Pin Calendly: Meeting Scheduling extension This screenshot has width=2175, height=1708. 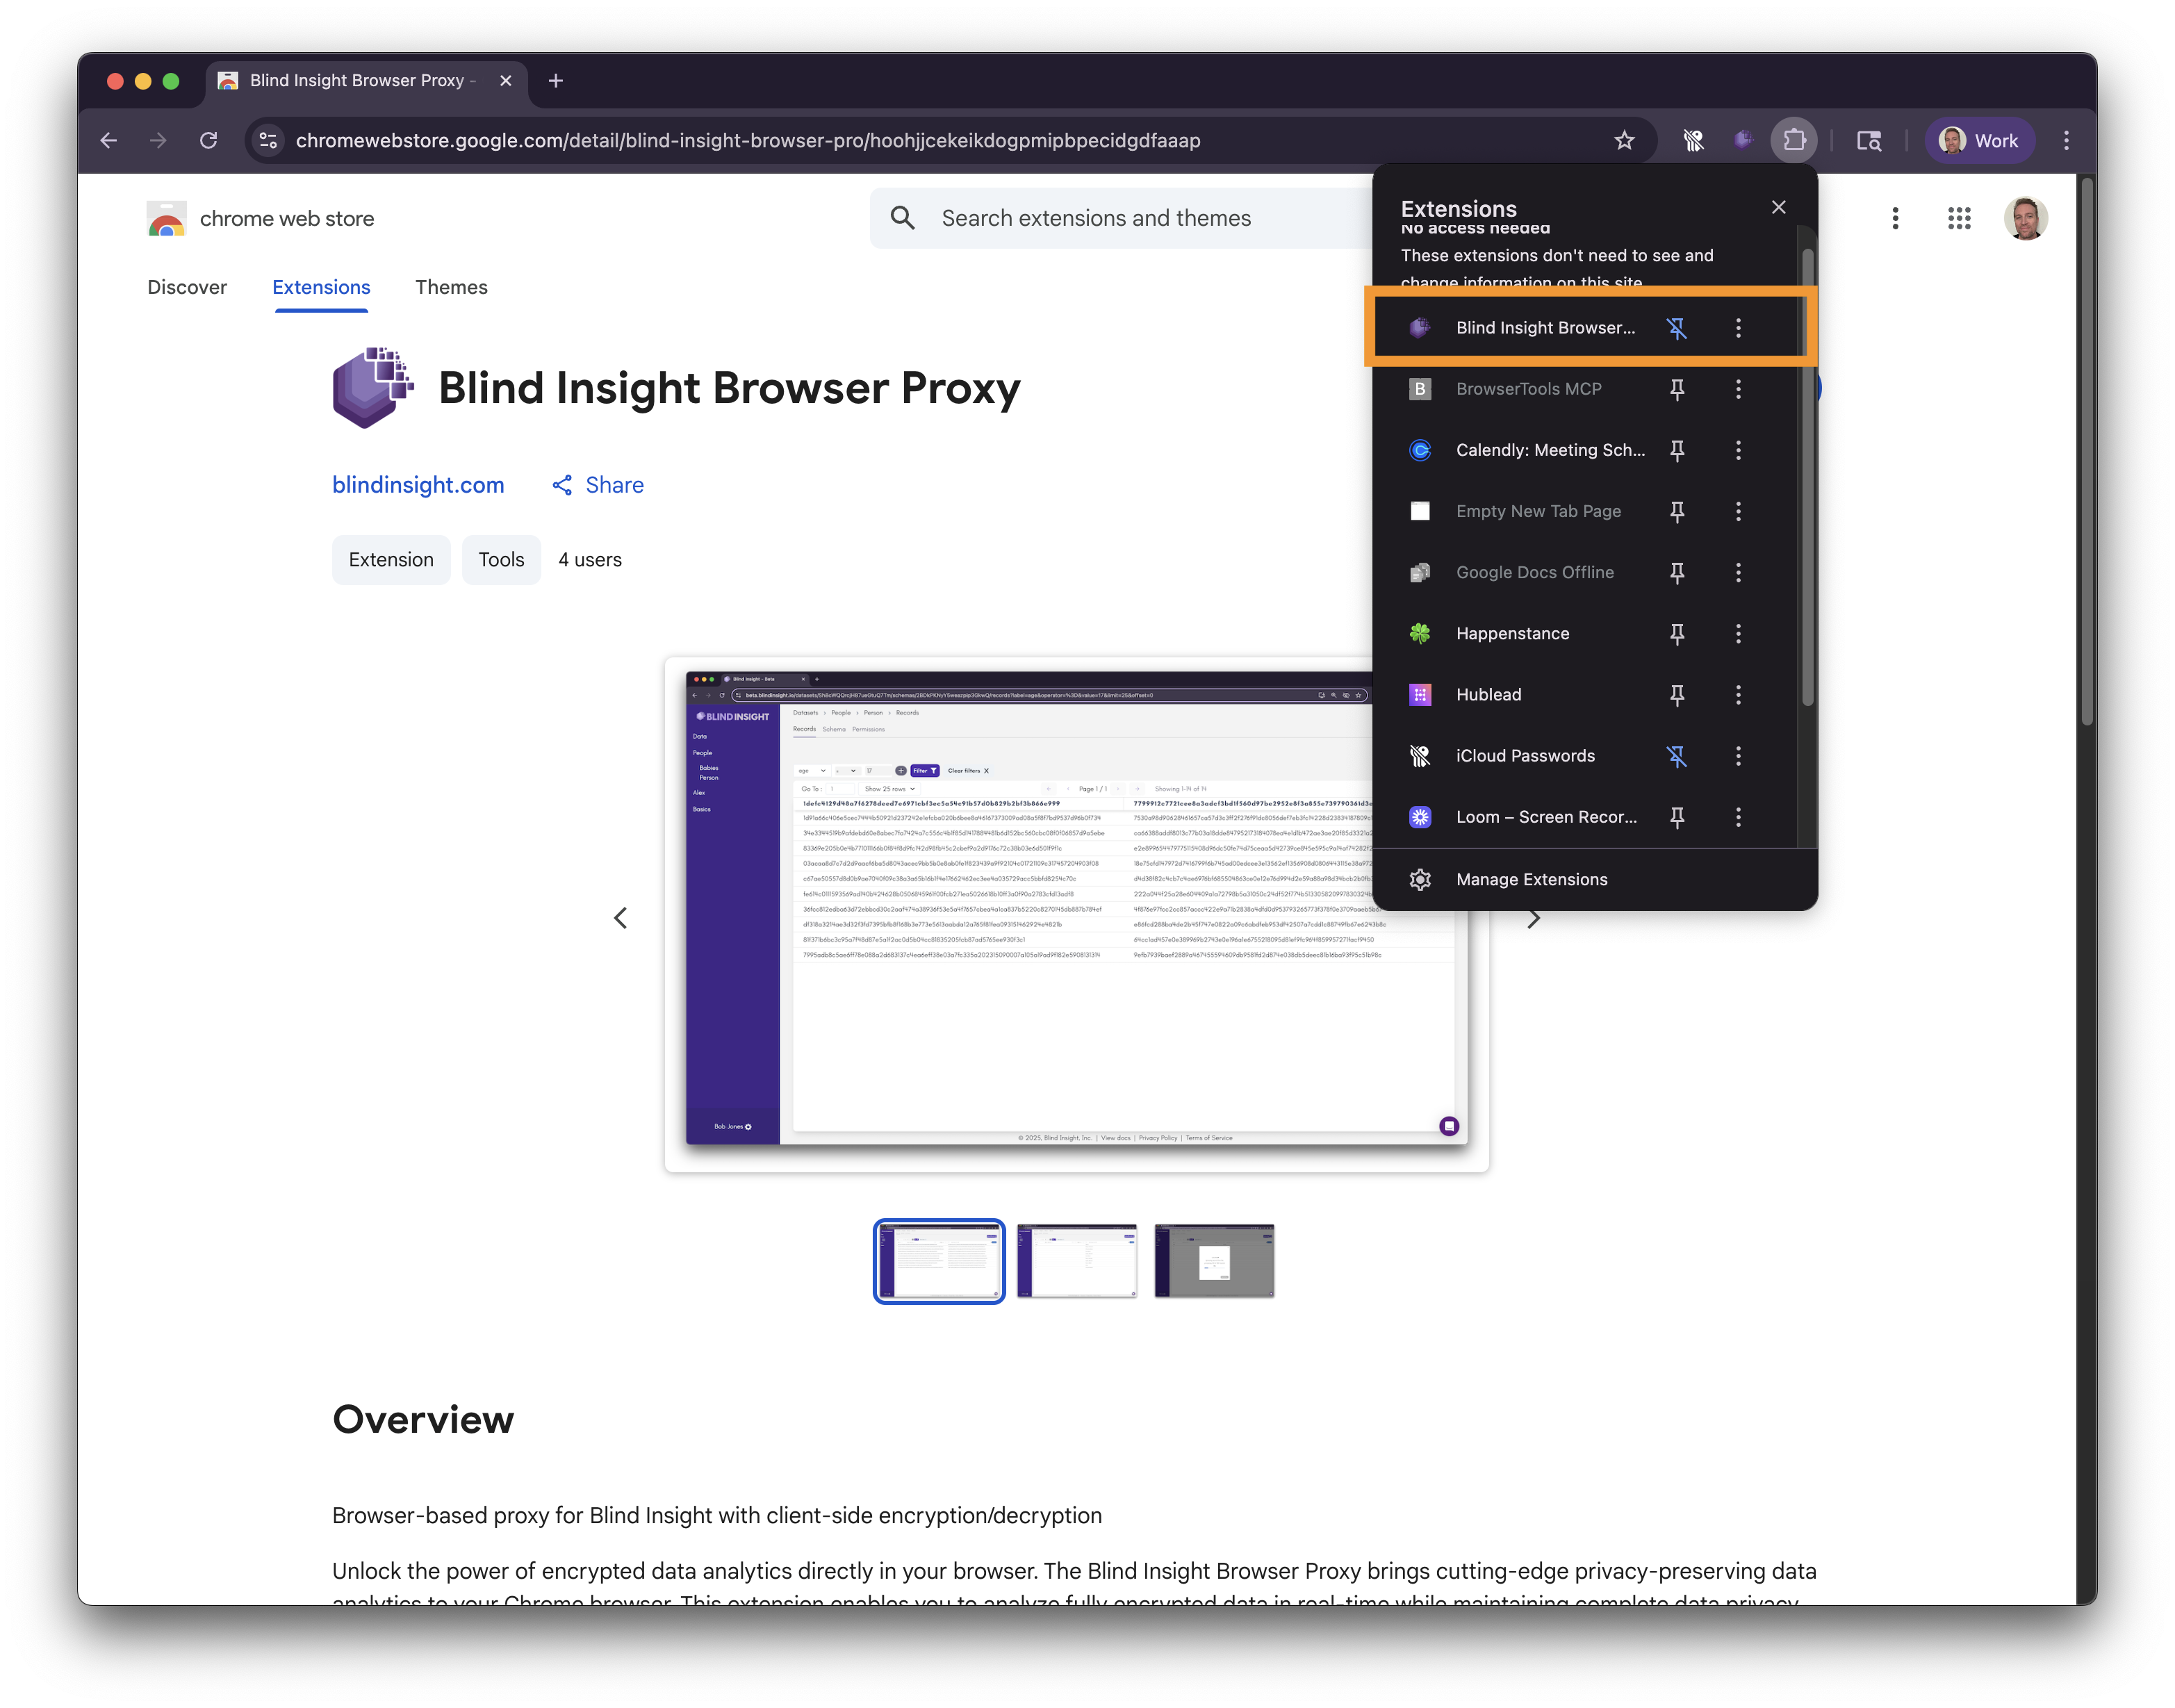[x=1677, y=450]
